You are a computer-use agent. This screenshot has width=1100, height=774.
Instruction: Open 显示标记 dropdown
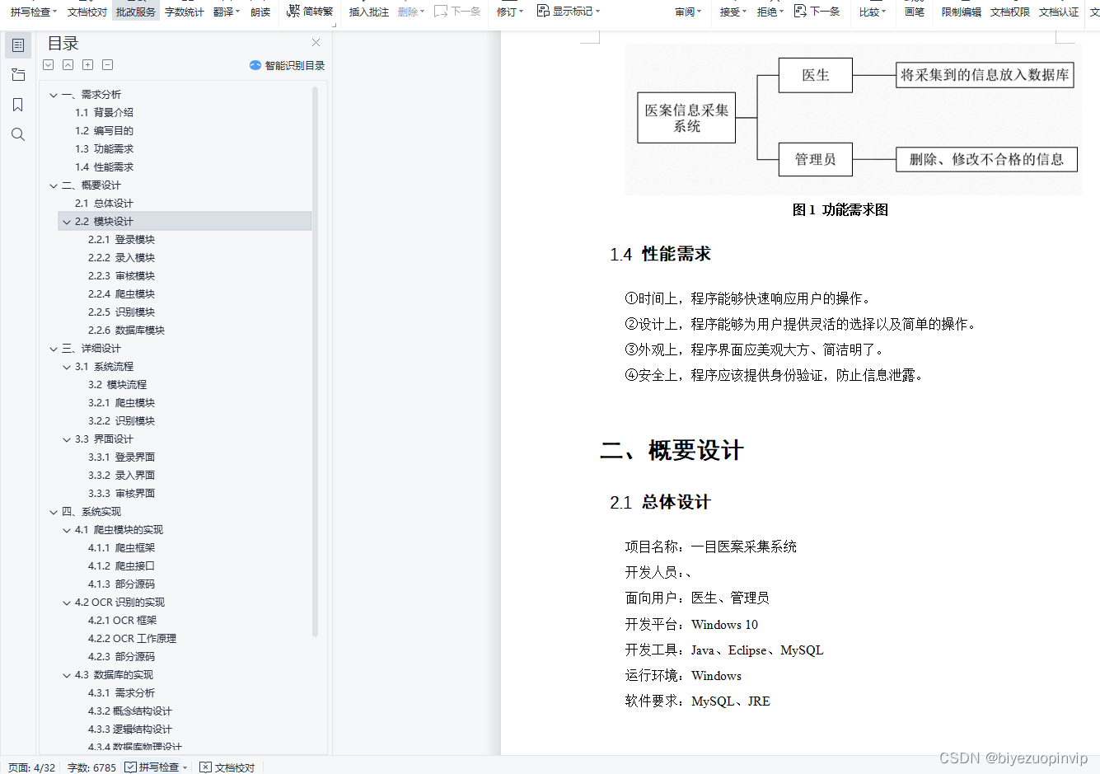point(569,12)
